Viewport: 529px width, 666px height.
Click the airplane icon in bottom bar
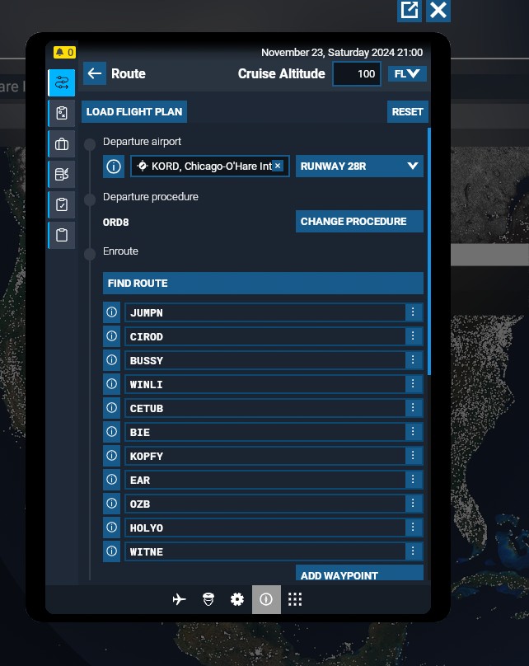click(180, 599)
